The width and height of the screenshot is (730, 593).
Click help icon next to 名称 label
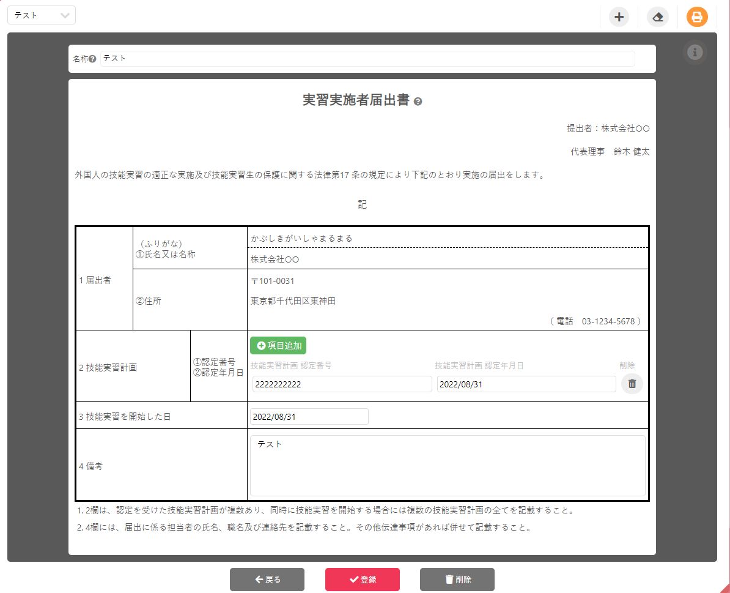pyautogui.click(x=92, y=59)
